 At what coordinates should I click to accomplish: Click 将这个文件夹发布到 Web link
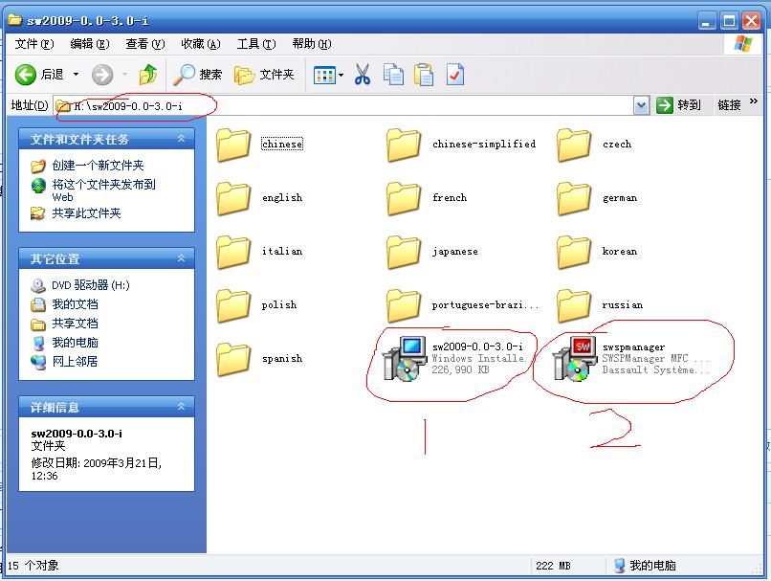103,190
